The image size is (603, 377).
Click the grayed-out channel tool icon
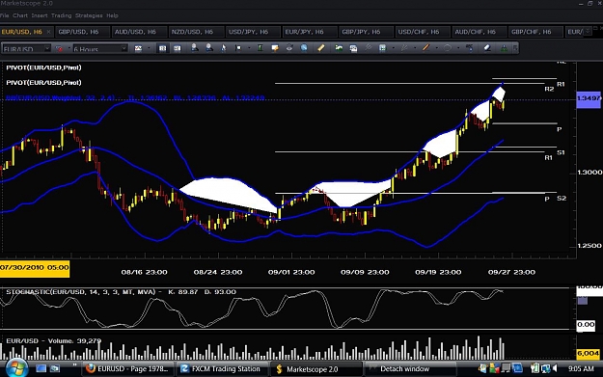click(404, 48)
